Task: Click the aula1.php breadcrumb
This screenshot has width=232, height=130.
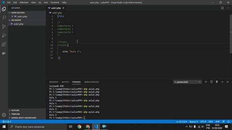Action: 57,13
